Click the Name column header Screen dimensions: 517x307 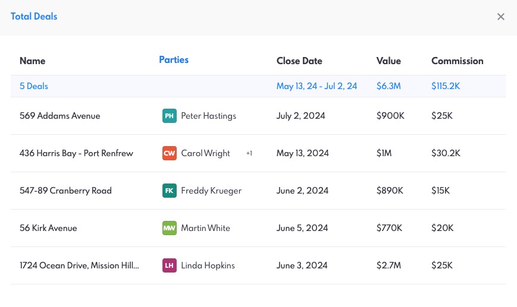tap(32, 61)
